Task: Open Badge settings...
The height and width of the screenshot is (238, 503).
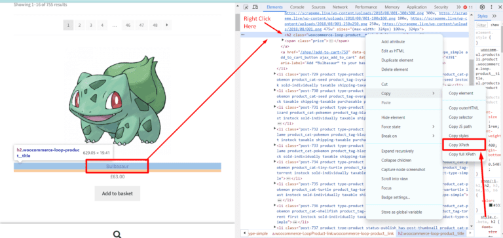Action: click(396, 197)
